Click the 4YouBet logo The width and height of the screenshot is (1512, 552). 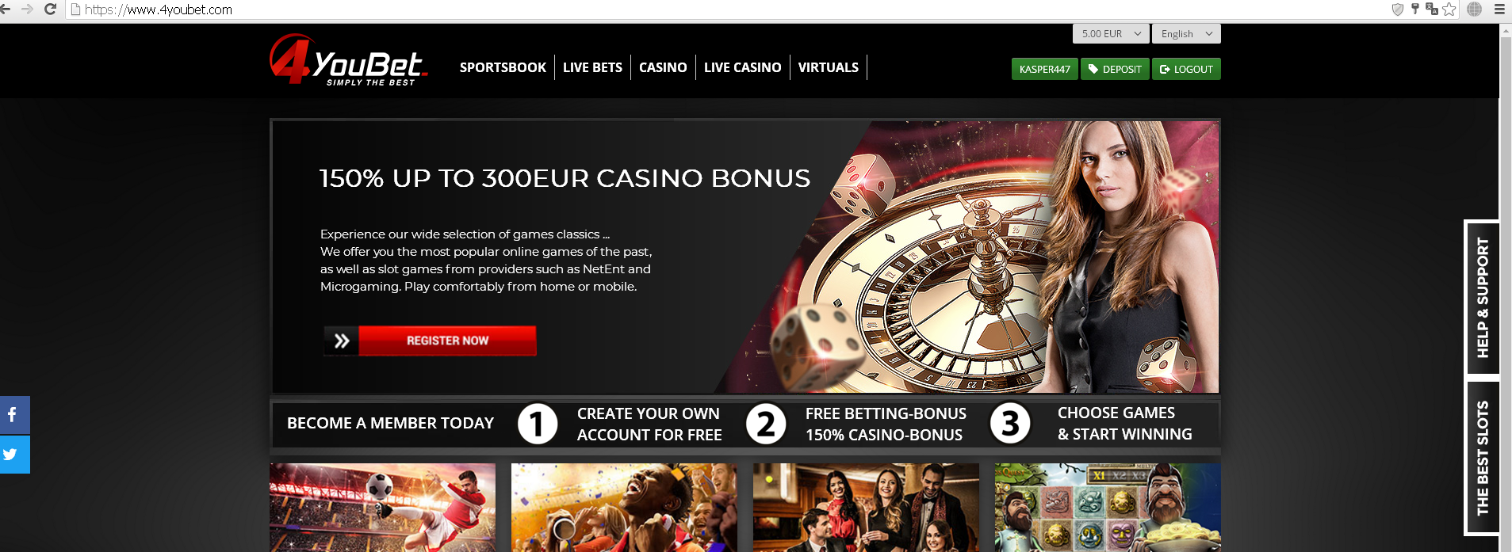click(x=349, y=60)
